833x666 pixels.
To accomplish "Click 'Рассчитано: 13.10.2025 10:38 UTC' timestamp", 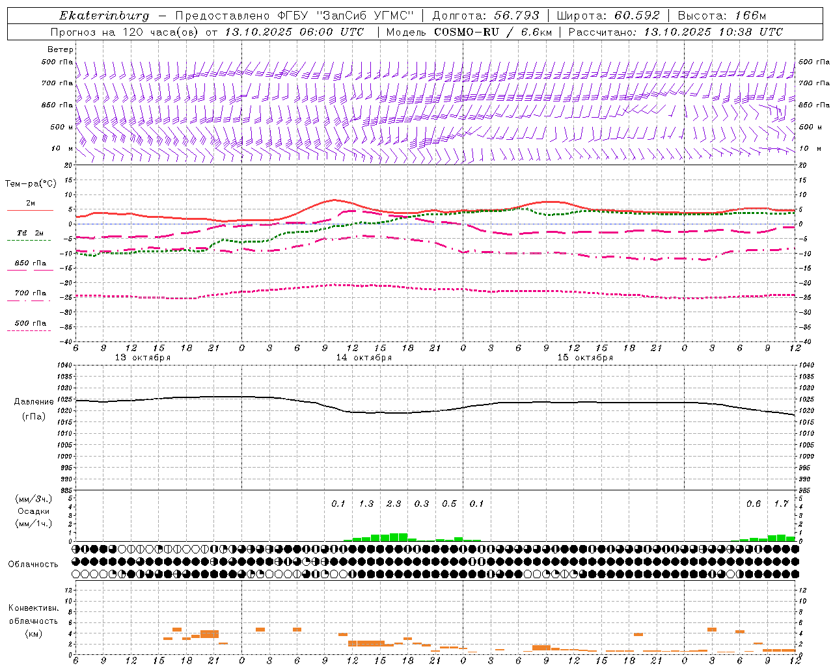I will [x=676, y=32].
